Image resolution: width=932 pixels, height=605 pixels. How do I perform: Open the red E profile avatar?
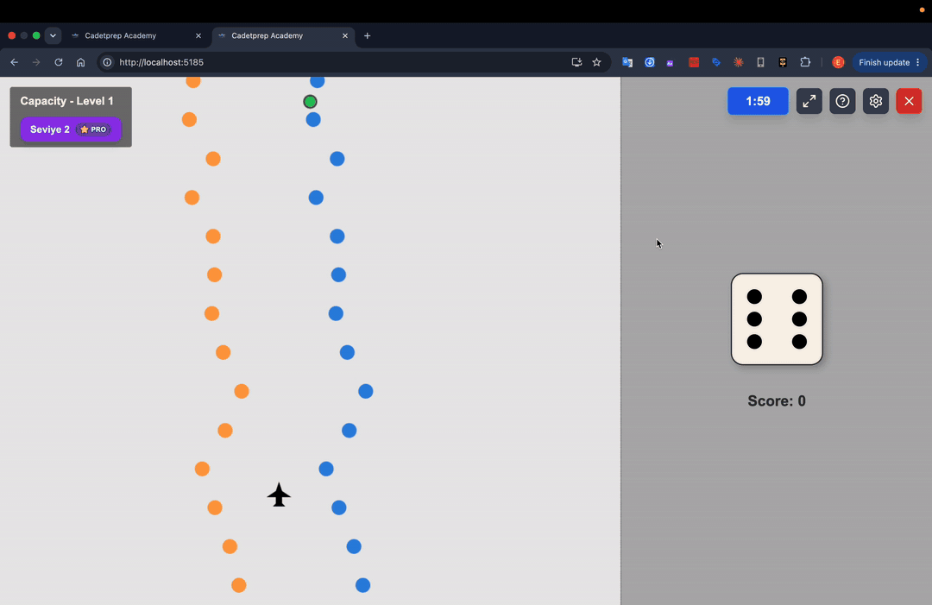(838, 62)
